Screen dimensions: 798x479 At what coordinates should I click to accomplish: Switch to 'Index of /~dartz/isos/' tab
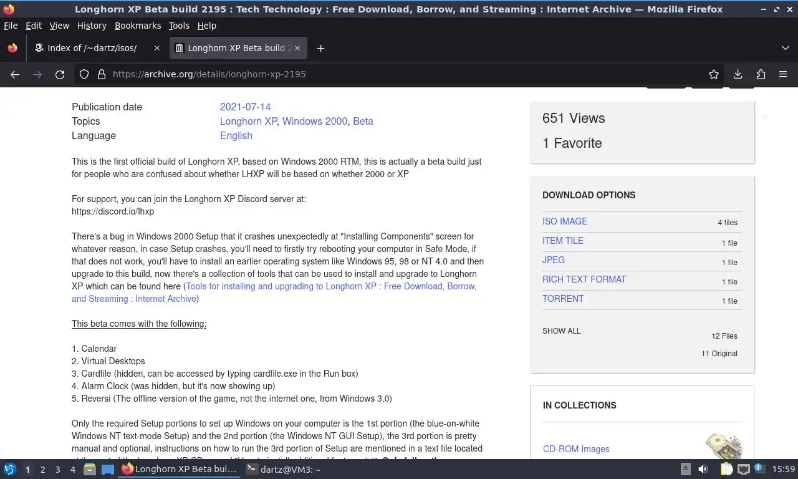pos(97,48)
